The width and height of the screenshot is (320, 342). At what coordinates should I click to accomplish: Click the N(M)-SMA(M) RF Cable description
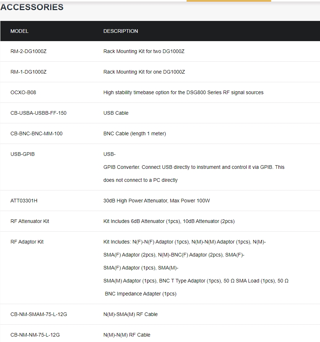(131, 314)
